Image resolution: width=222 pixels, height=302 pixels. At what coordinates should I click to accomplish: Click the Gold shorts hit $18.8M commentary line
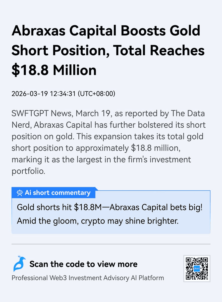point(109,208)
